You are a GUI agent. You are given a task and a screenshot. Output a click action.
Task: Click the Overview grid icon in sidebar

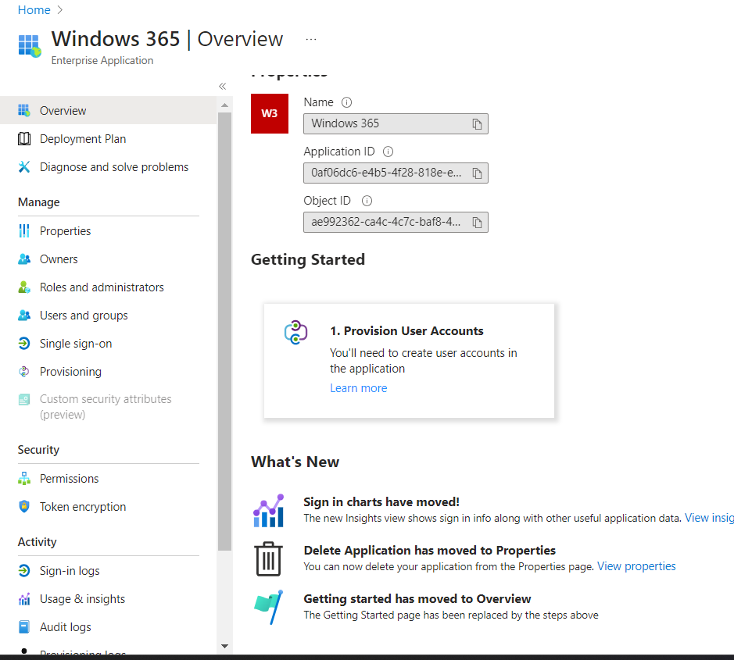point(24,110)
